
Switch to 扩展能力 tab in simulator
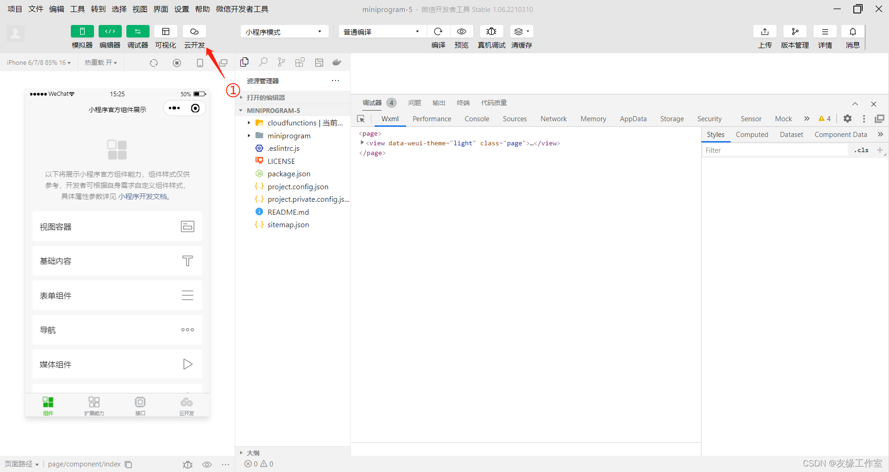point(94,405)
